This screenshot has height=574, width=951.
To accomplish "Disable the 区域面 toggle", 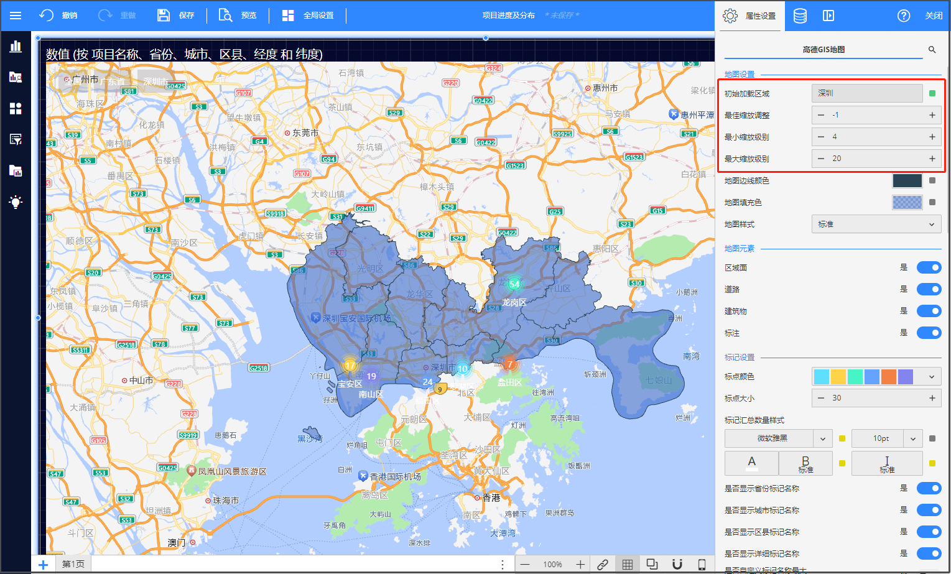I will tap(929, 267).
